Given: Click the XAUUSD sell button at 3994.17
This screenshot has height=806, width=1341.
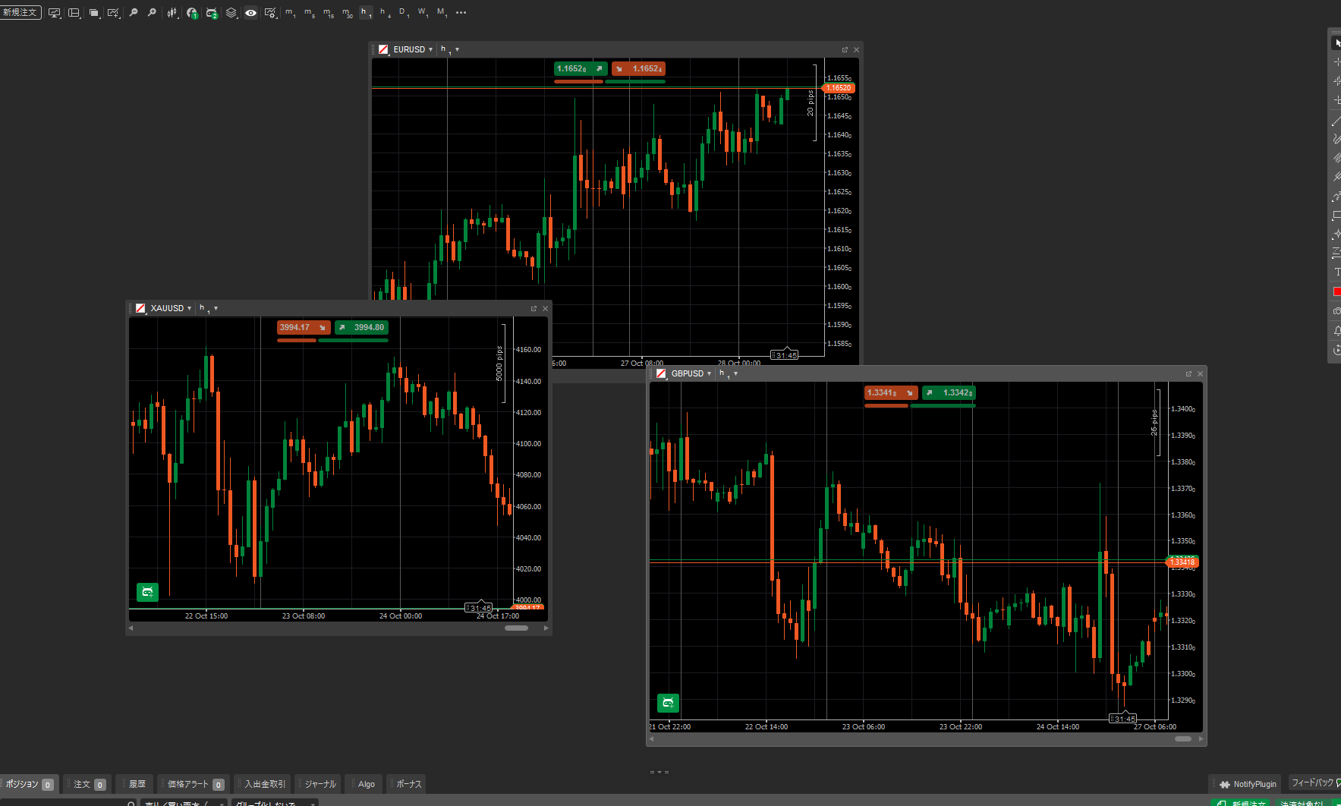Looking at the screenshot, I should tap(303, 328).
